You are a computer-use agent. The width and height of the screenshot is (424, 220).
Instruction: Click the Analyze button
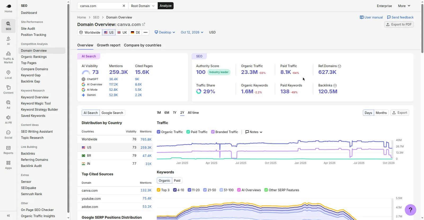coord(166,6)
